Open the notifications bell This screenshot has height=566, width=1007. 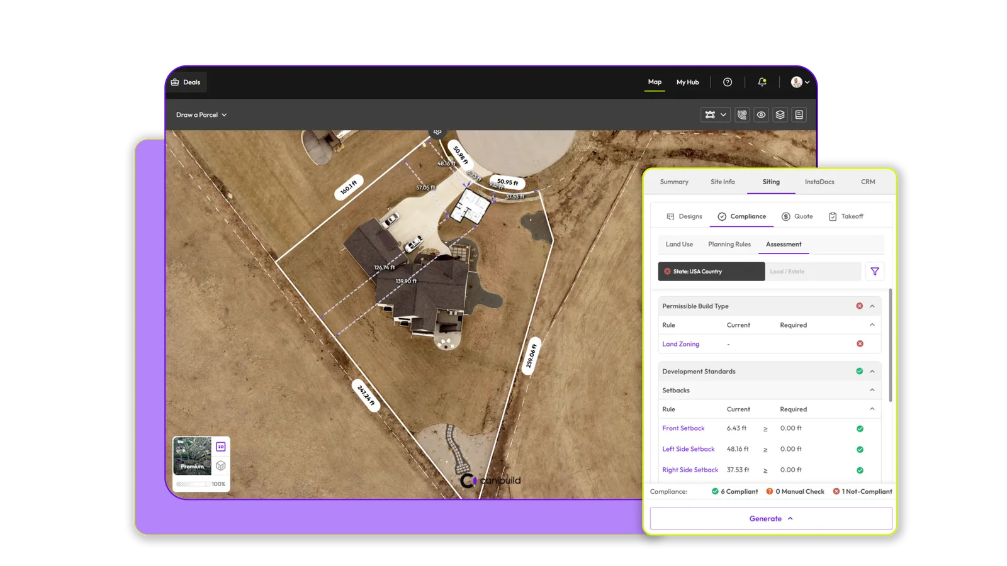(x=762, y=82)
